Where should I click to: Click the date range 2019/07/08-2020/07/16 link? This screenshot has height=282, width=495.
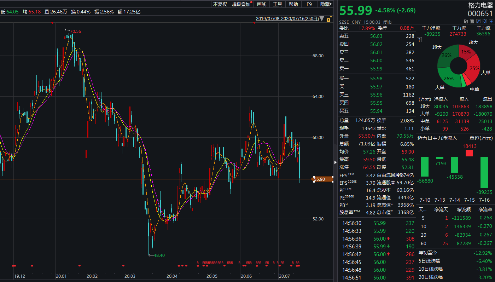(x=287, y=19)
